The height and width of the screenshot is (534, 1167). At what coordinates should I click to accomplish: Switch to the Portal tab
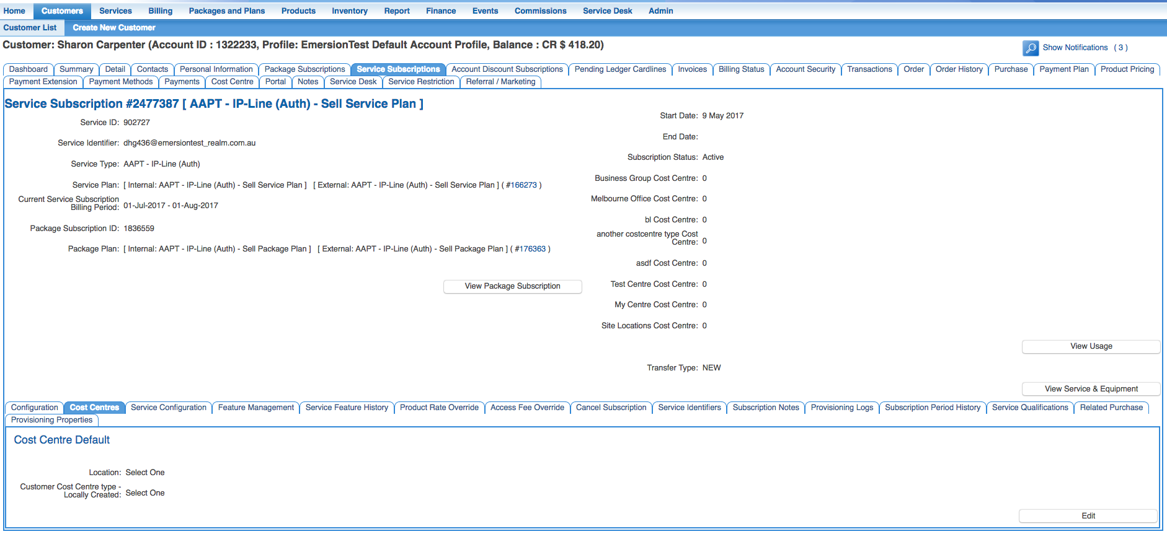pyautogui.click(x=275, y=82)
